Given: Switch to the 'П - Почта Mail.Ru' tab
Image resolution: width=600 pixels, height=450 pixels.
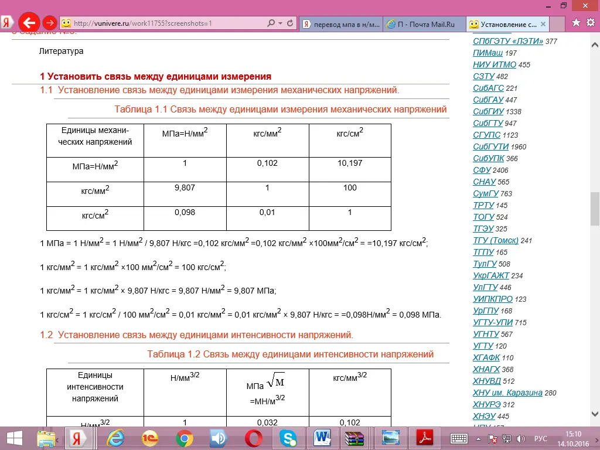Looking at the screenshot, I should click(x=424, y=24).
